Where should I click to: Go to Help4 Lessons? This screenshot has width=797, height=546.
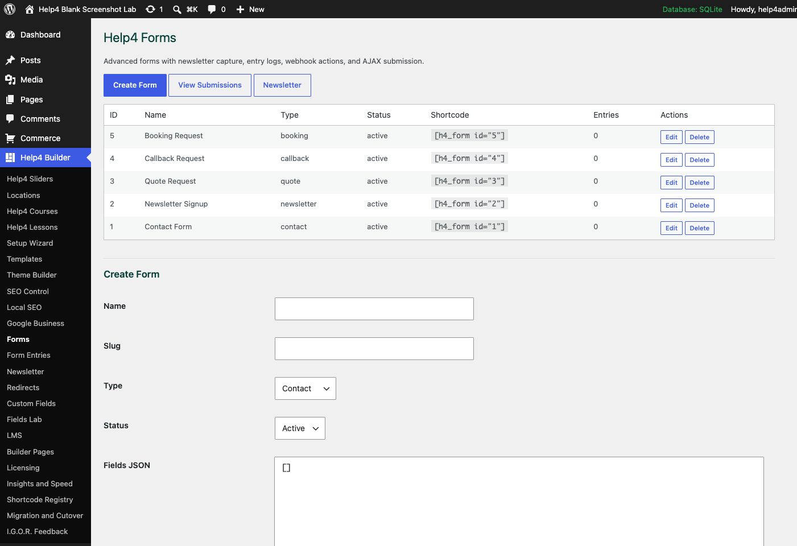(32, 227)
